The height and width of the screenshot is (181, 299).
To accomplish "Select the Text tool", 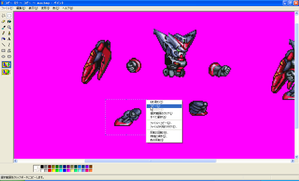I will [9, 39].
